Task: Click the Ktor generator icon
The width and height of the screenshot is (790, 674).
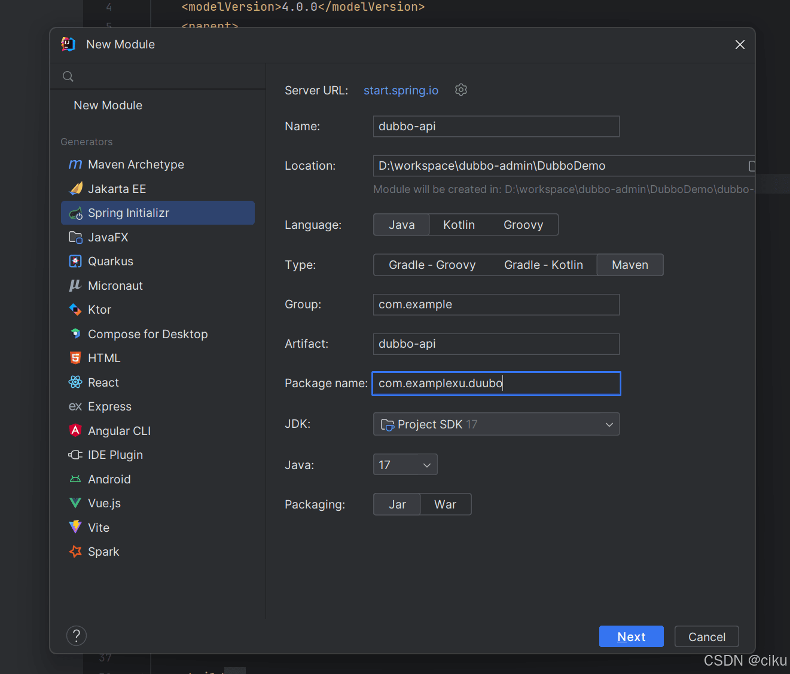Action: (x=75, y=310)
